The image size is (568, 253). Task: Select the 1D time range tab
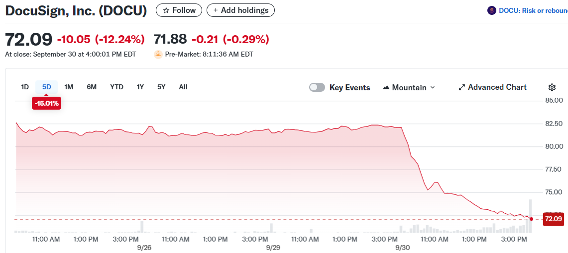coord(25,87)
